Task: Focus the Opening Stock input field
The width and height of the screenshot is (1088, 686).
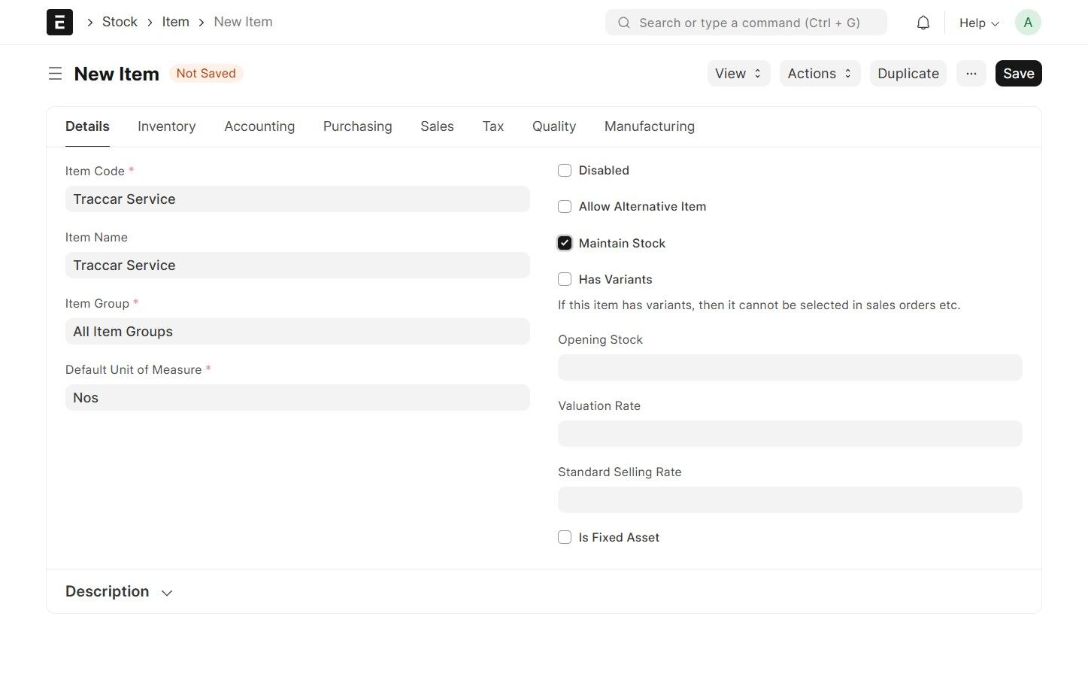Action: tap(790, 367)
